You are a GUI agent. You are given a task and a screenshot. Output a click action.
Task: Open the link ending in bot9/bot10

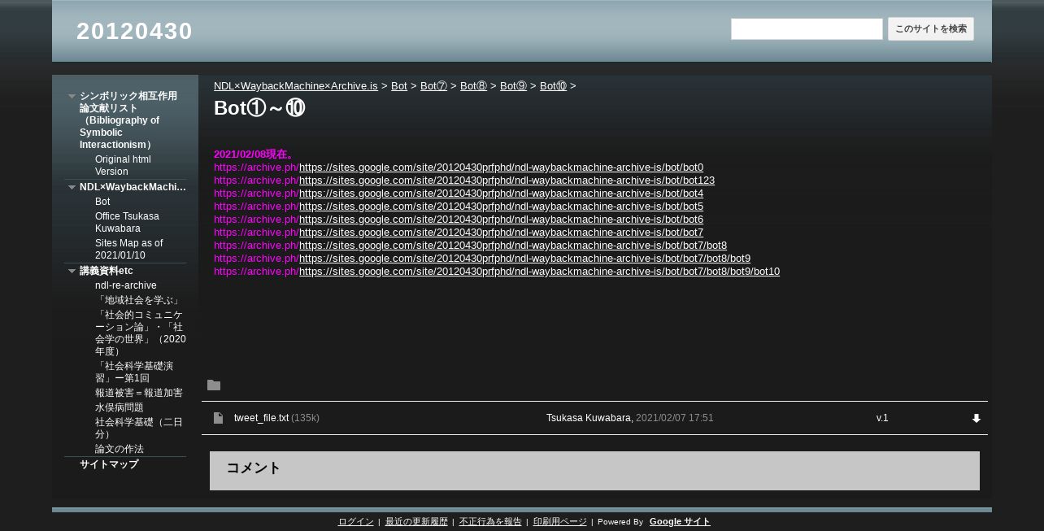[539, 272]
